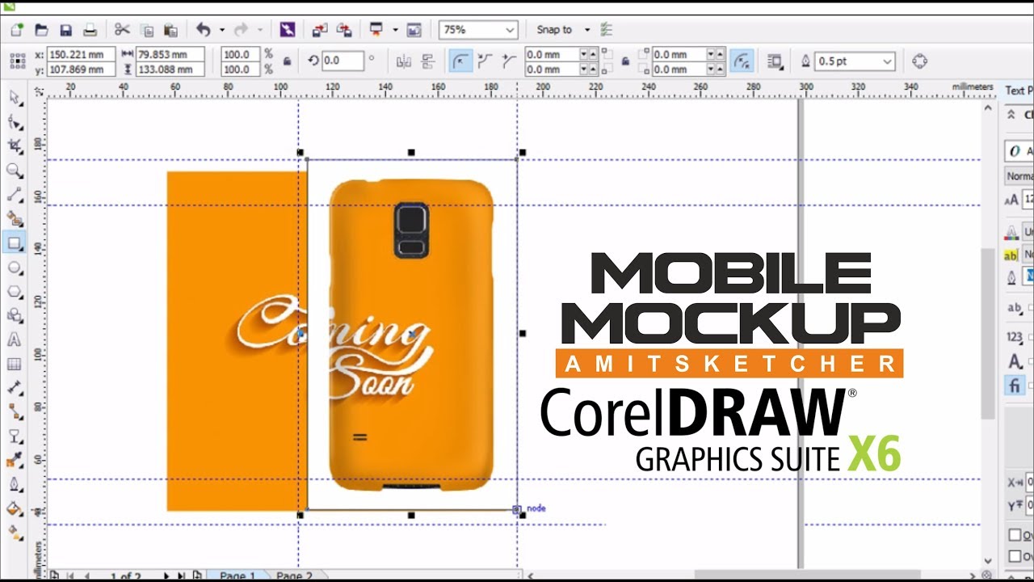
Task: Expand the Application launcher dropdown arrow
Action: point(395,30)
